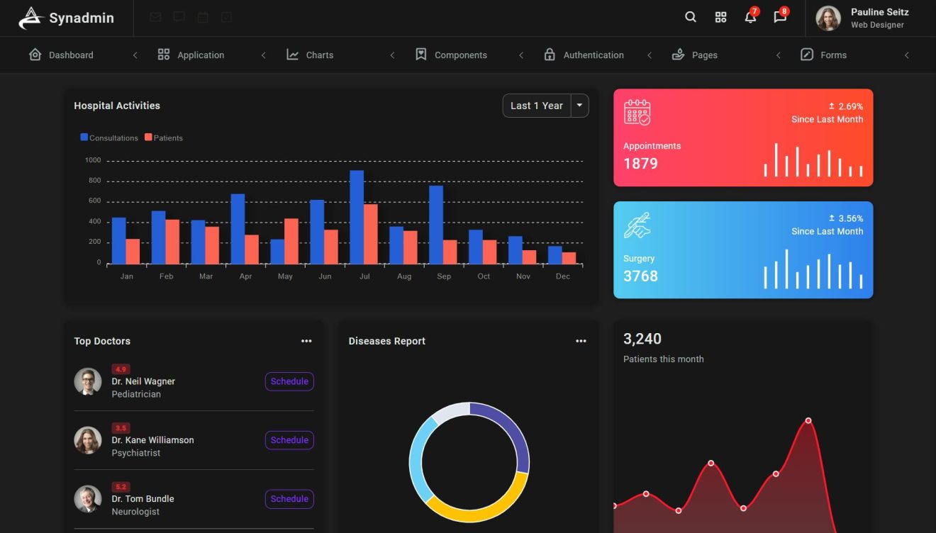The height and width of the screenshot is (533, 936).
Task: Open messages via speech bubble icon
Action: [779, 18]
